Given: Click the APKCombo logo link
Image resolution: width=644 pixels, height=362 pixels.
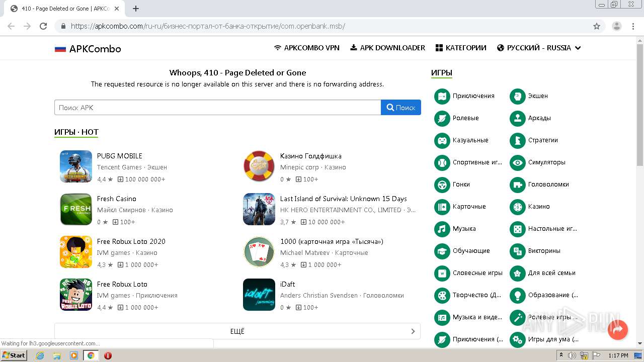Looking at the screenshot, I should click(88, 49).
